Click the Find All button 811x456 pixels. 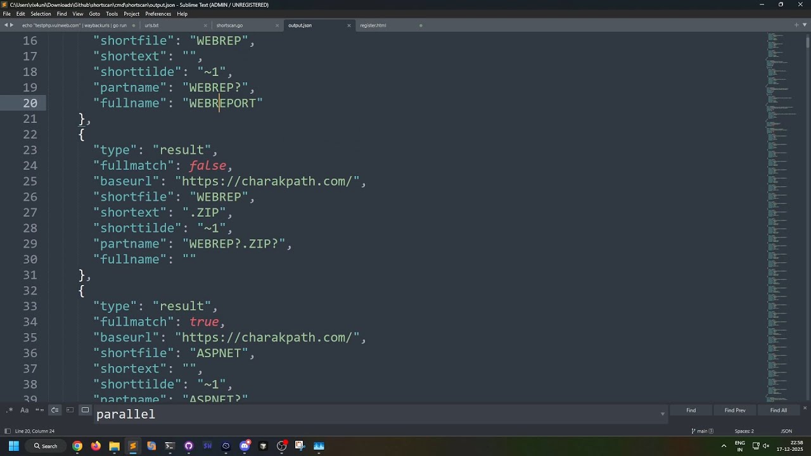779,410
